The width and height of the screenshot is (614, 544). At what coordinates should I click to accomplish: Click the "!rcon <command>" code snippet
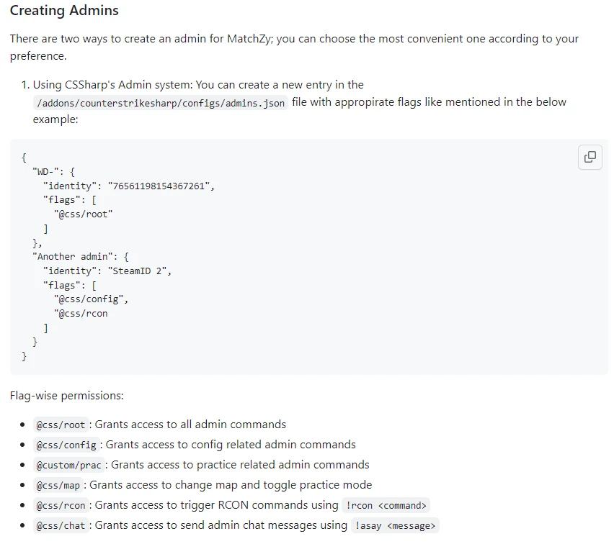[x=387, y=506]
